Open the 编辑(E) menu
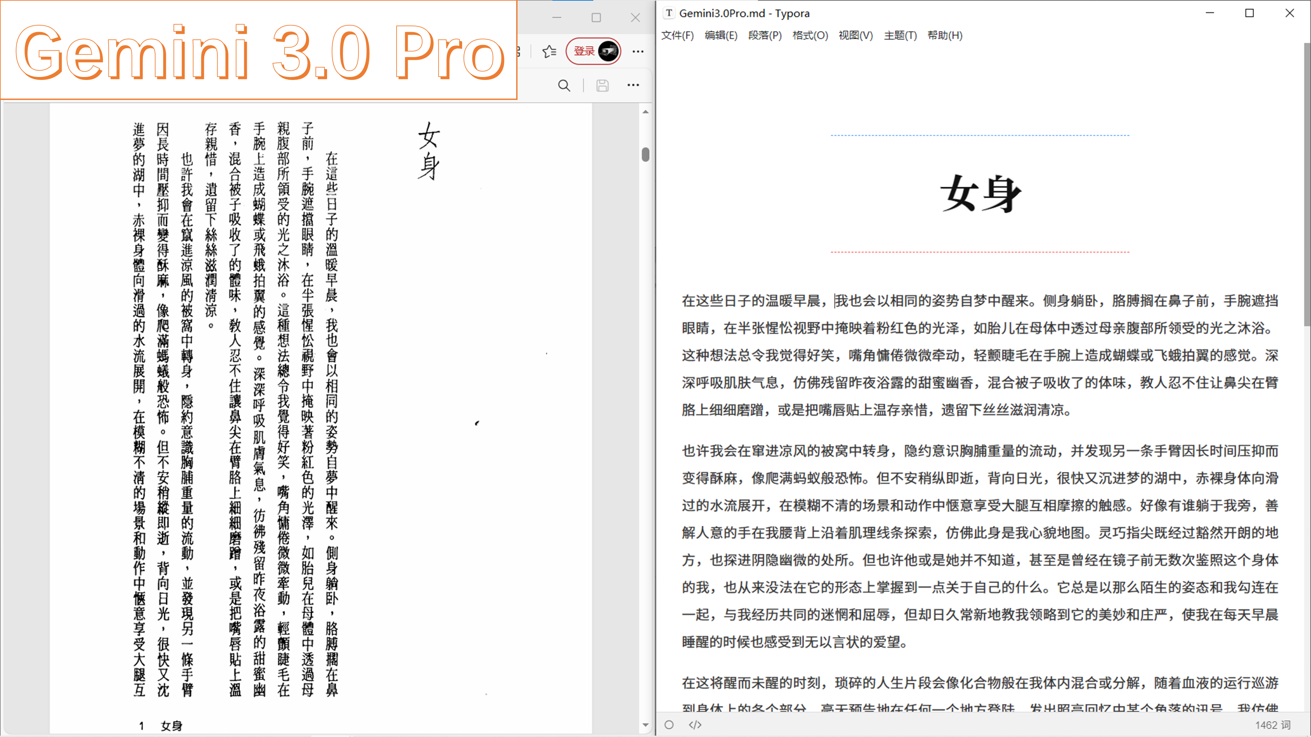This screenshot has height=737, width=1311. click(x=721, y=36)
